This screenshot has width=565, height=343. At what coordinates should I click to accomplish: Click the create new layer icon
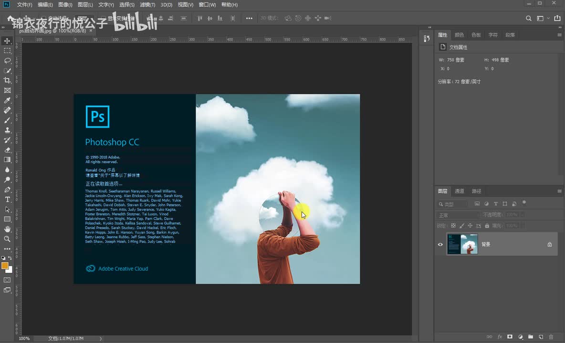(541, 337)
